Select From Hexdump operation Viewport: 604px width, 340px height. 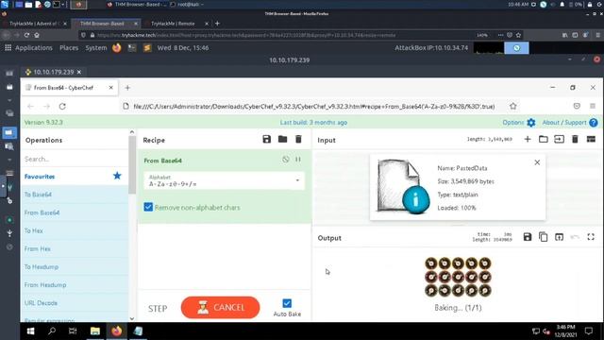pyautogui.click(x=75, y=285)
